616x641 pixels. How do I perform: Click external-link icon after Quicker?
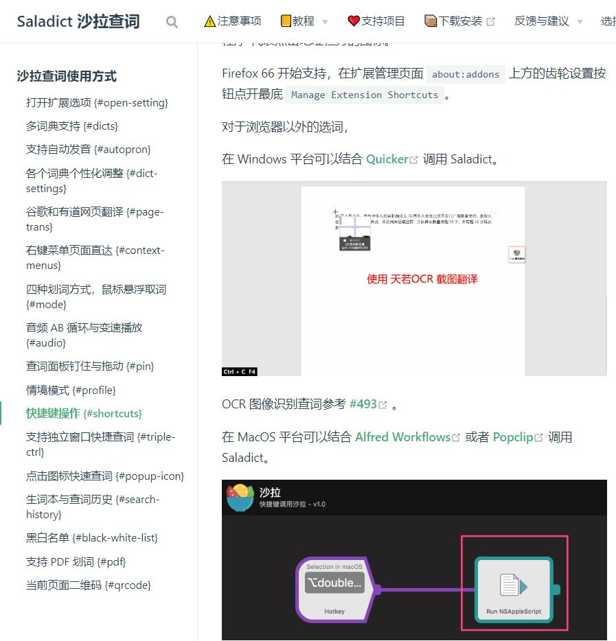(414, 160)
